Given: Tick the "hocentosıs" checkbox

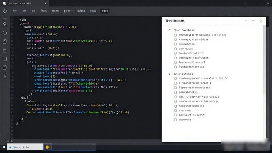Looking at the screenshot, I should [x=176, y=44].
